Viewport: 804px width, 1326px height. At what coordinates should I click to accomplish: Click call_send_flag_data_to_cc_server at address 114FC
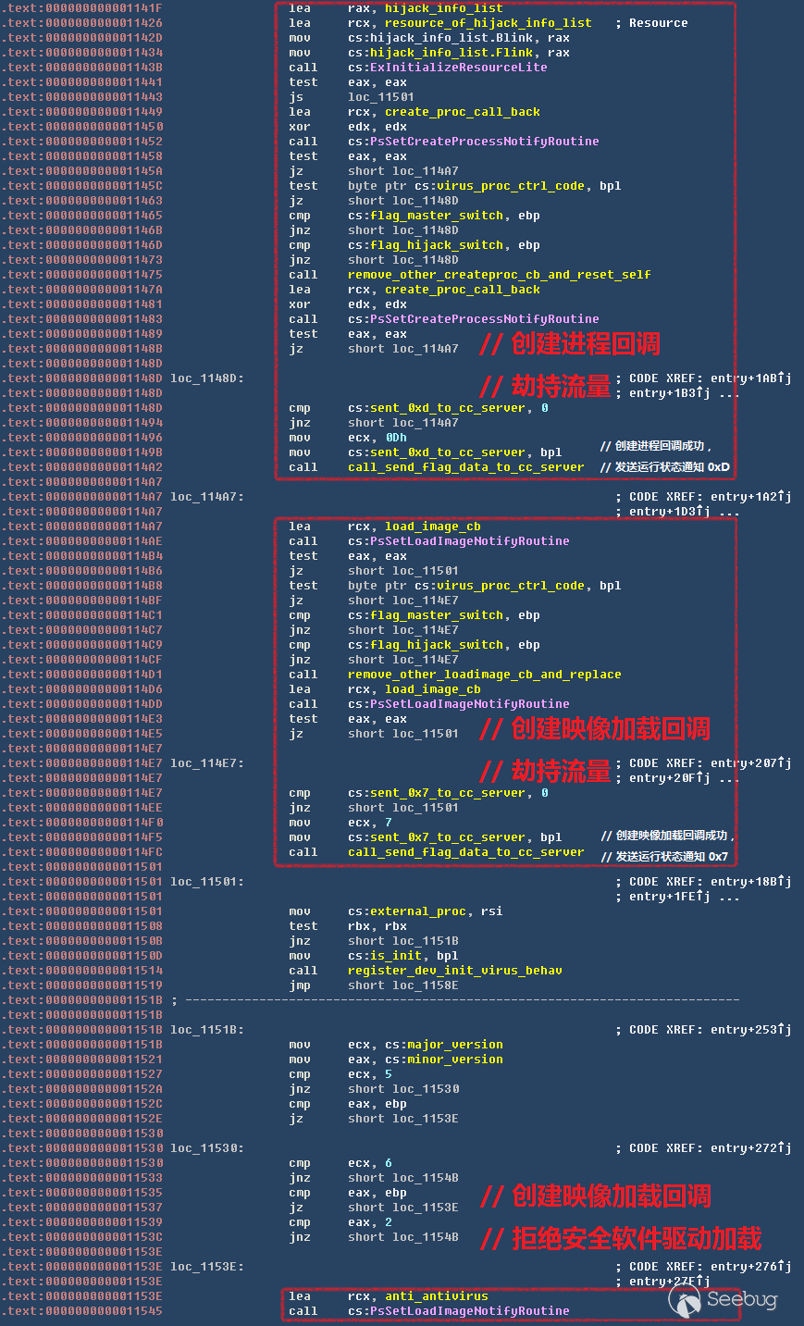click(x=466, y=852)
